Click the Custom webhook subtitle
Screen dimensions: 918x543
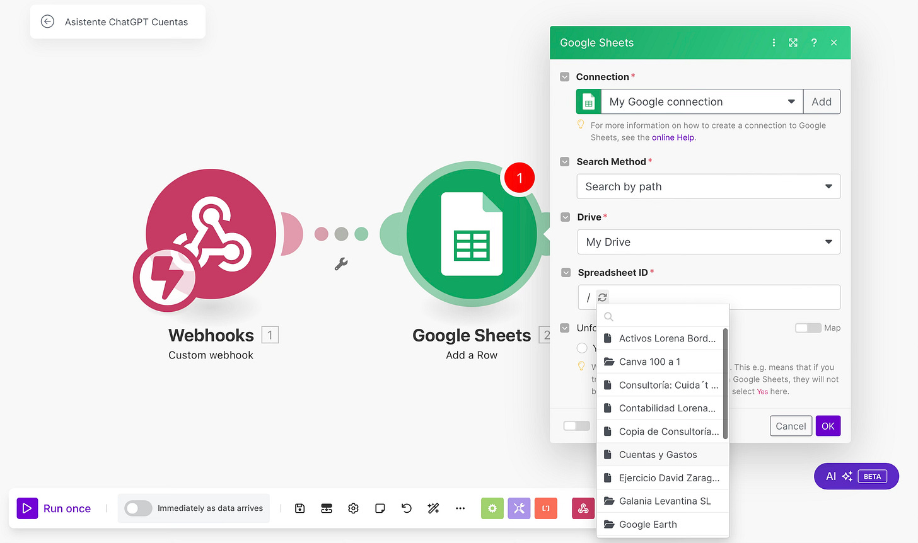211,355
